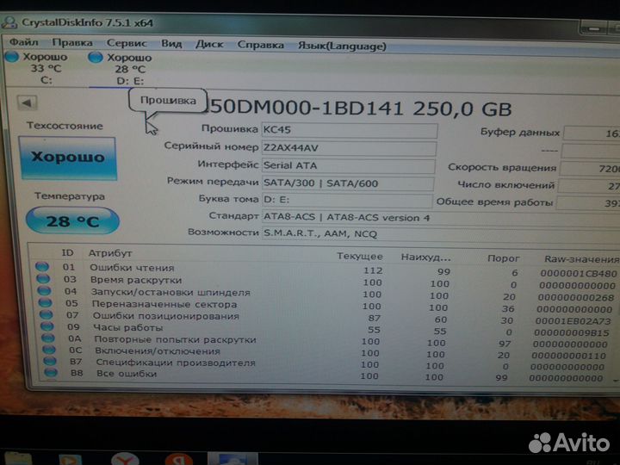The image size is (620, 465).
Task: Click the blue status orb for drive C:
Action: click(x=11, y=57)
